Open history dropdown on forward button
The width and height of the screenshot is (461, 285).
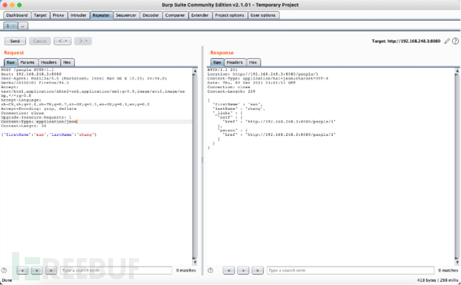tap(87, 41)
